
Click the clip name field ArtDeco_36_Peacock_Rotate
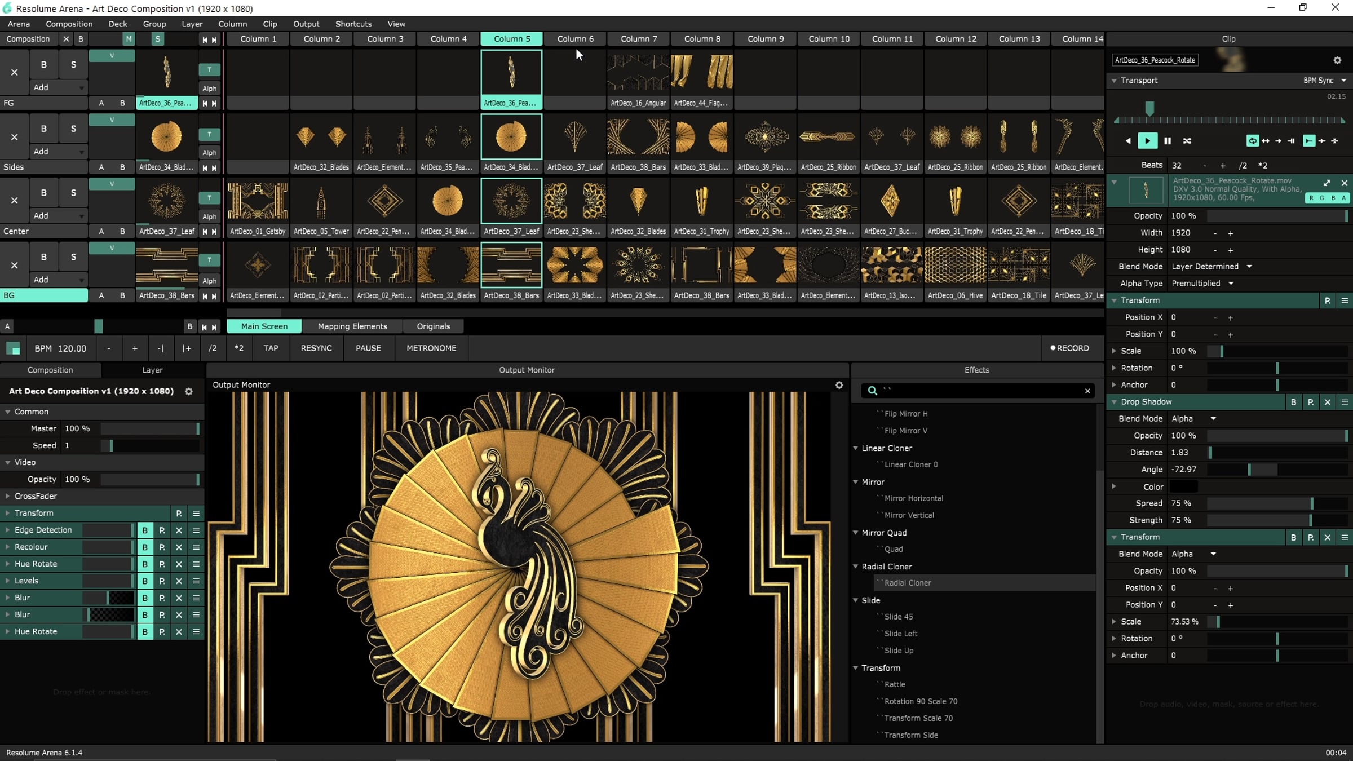click(x=1155, y=60)
